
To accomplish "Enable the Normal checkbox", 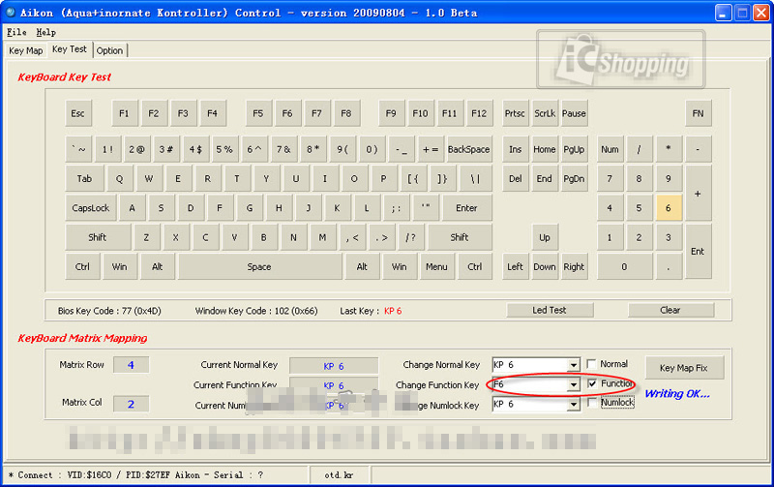I will coord(592,365).
